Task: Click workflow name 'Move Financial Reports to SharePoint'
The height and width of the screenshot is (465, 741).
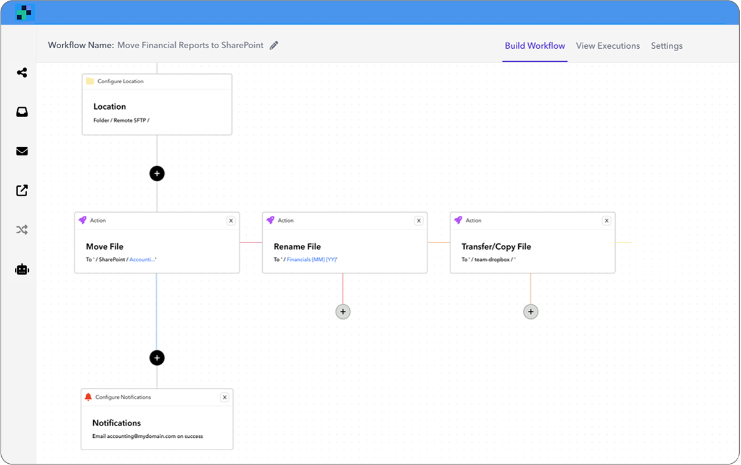Action: 191,45
